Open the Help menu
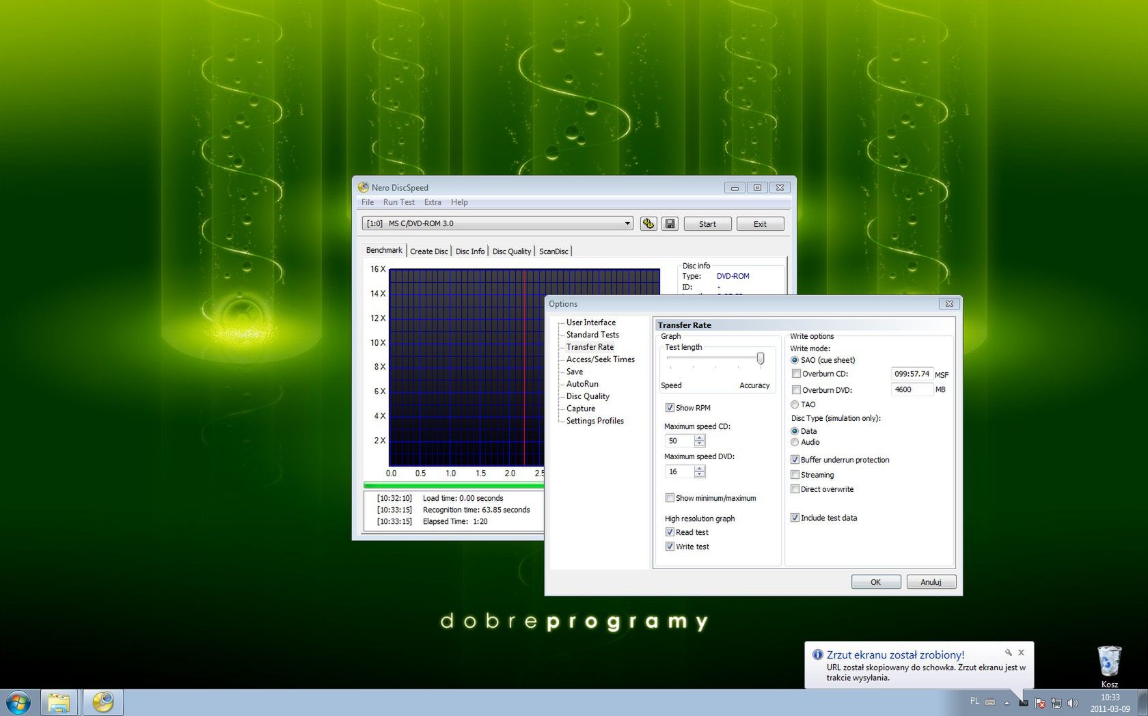 pos(459,202)
